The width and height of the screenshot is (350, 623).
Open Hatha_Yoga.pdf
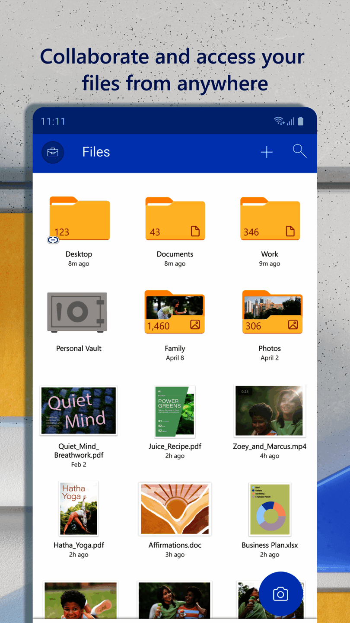point(78,509)
